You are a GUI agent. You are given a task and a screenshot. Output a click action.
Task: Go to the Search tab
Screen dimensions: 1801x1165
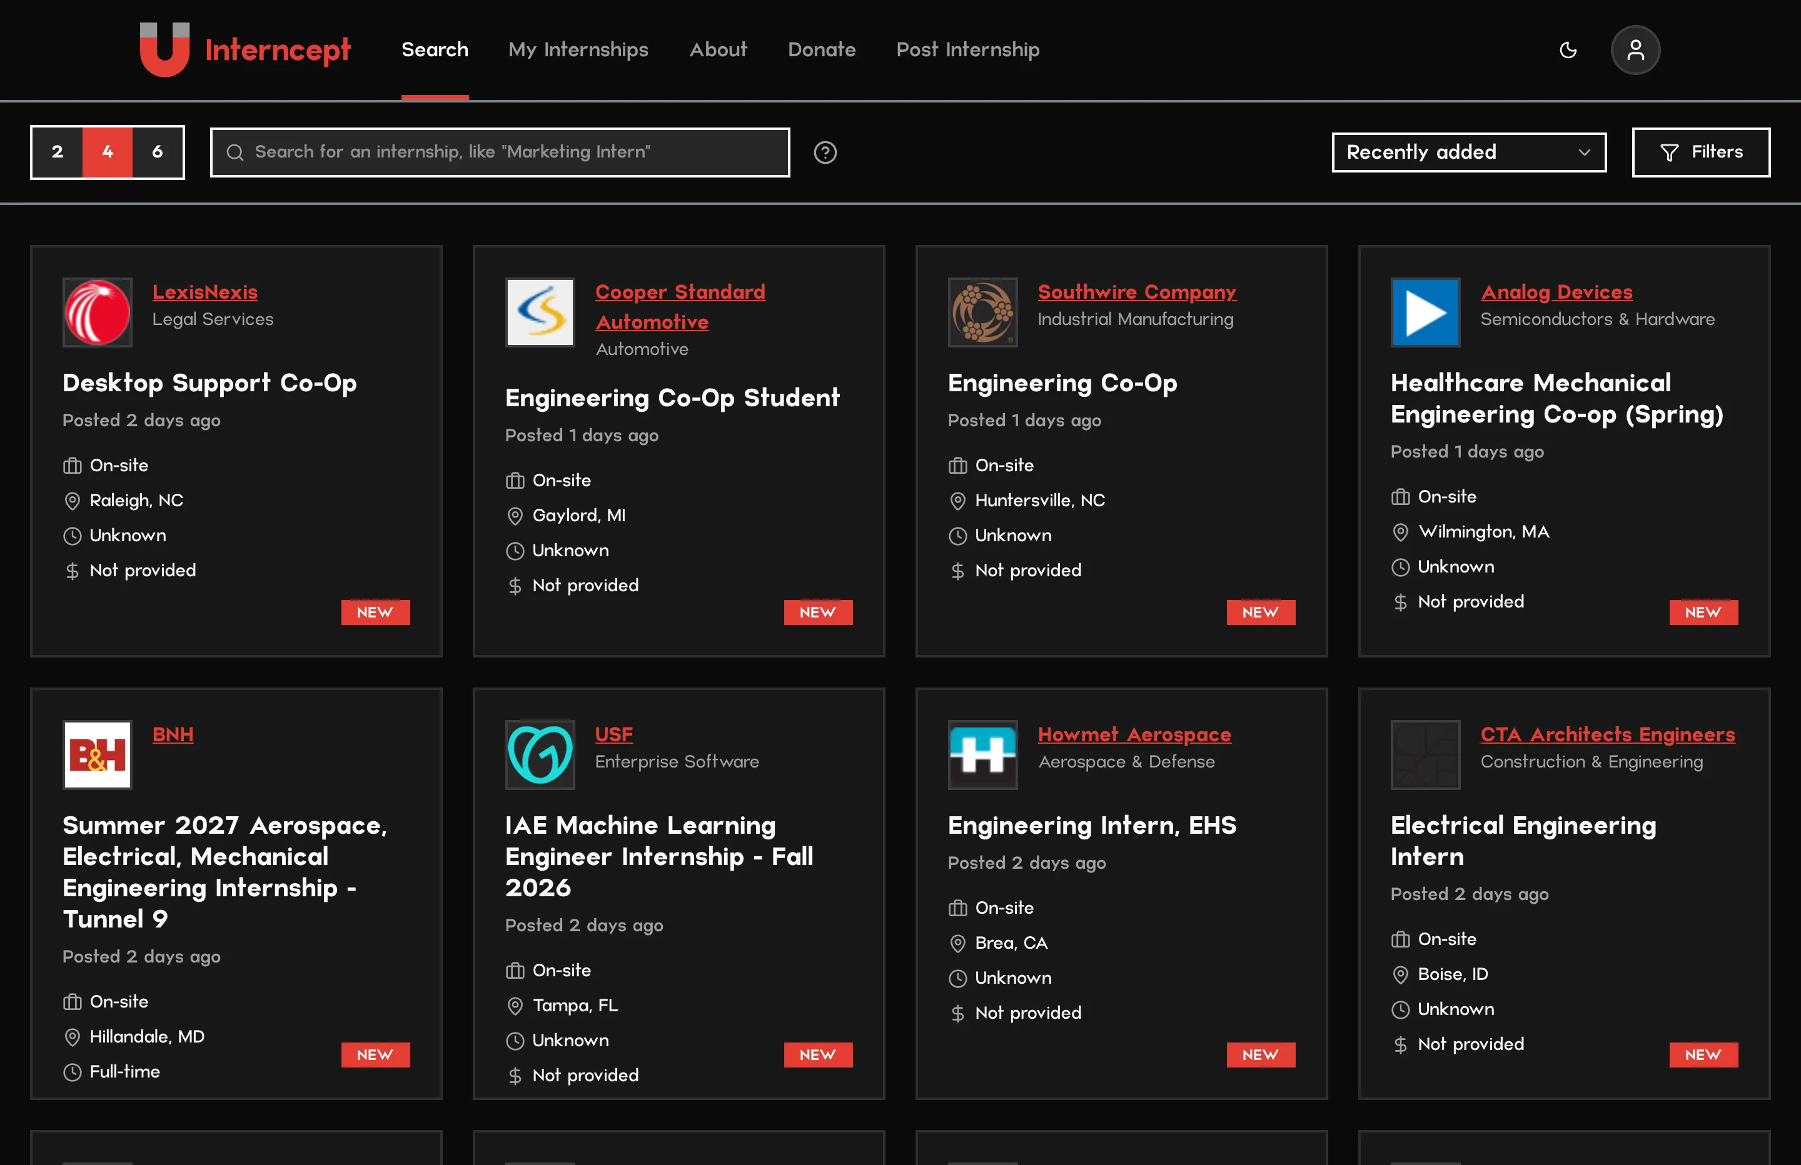click(x=435, y=50)
